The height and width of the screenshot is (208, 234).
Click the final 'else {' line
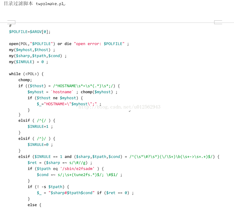pos(34,205)
